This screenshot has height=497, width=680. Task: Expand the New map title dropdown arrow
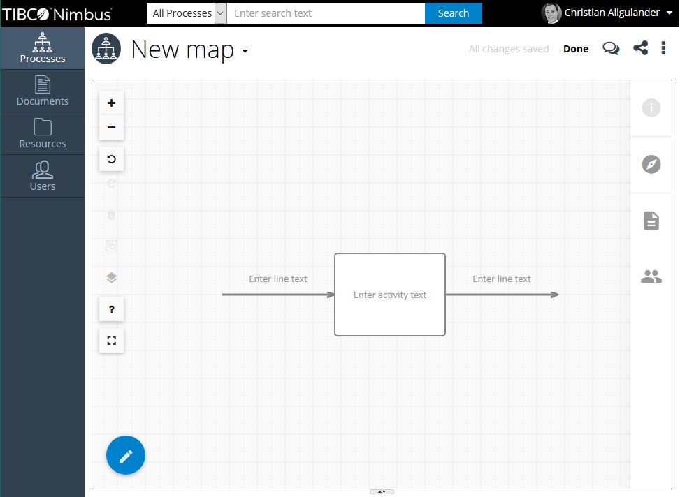(245, 51)
